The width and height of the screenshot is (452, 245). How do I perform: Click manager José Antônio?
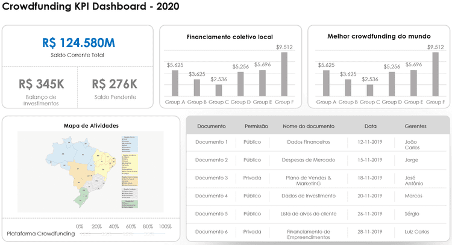tap(414, 181)
